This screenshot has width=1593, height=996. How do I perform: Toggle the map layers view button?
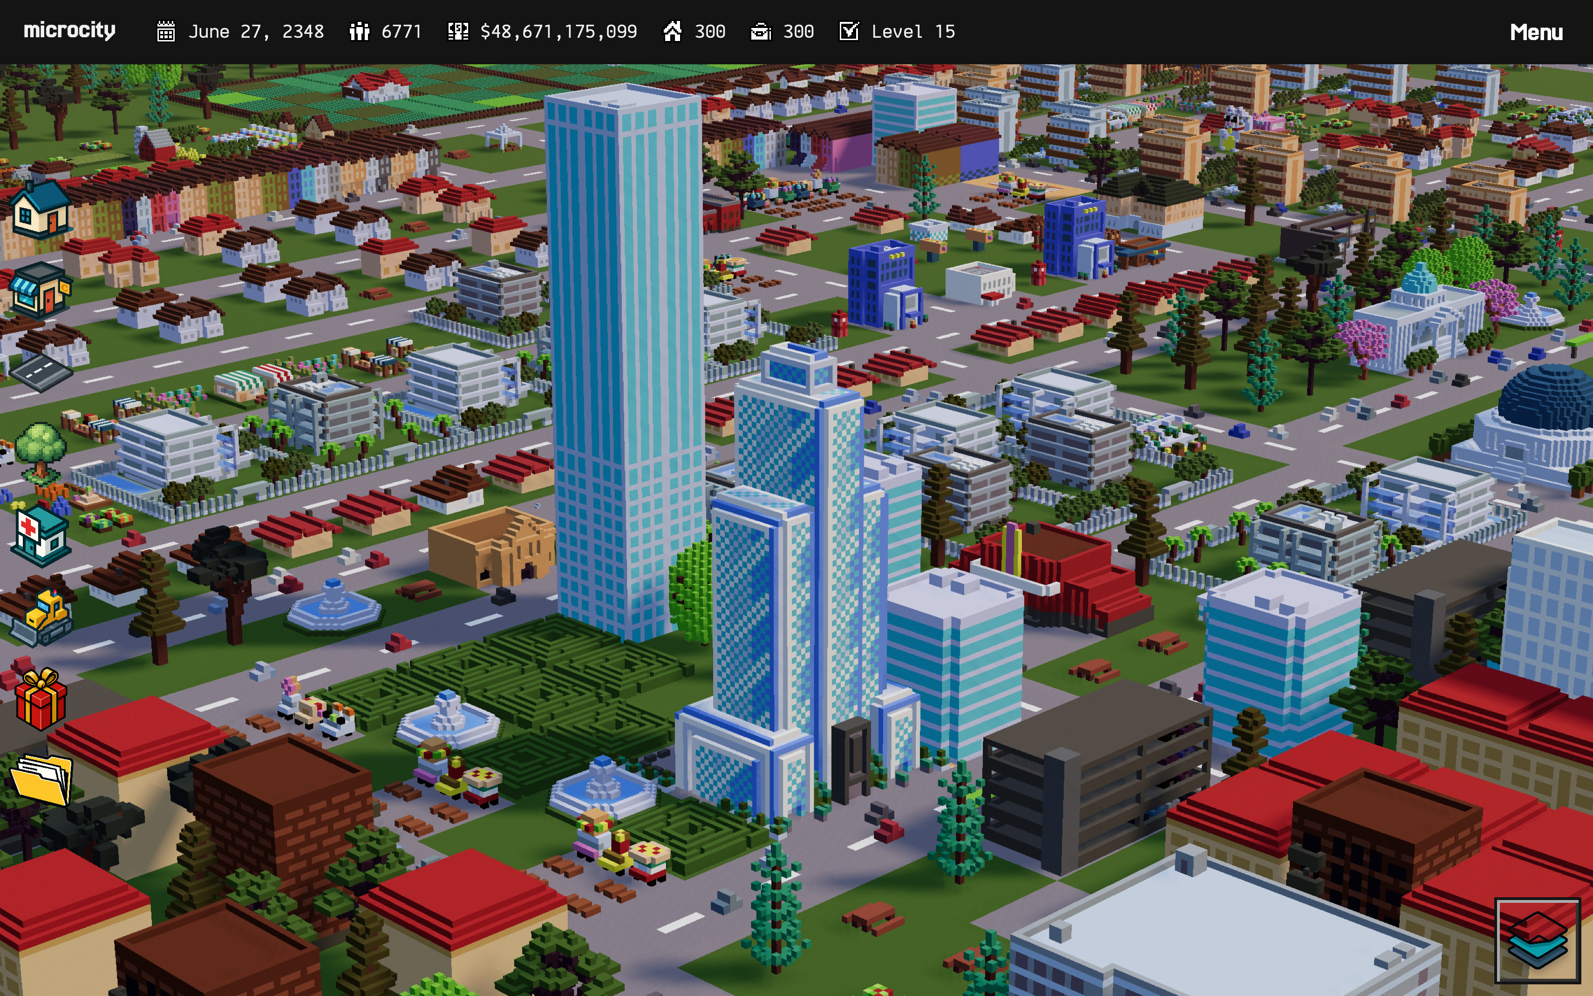(1537, 940)
